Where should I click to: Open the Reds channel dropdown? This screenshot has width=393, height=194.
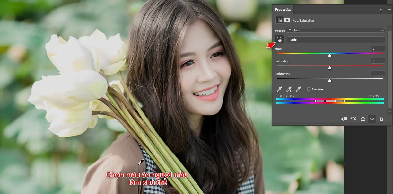(336, 40)
